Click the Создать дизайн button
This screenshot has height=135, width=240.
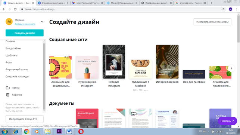click(x=25, y=33)
